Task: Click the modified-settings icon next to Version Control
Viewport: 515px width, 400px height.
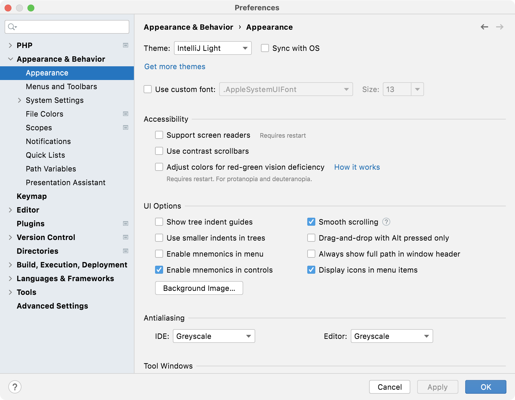Action: click(126, 237)
